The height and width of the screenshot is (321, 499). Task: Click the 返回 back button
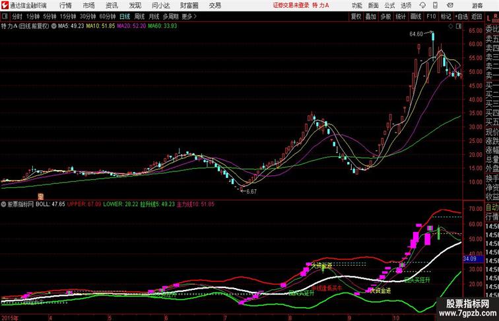[x=477, y=16]
